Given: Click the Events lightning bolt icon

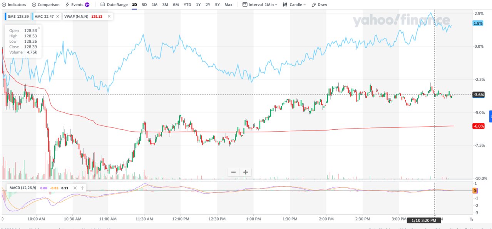Looking at the screenshot, I should click(67, 5).
